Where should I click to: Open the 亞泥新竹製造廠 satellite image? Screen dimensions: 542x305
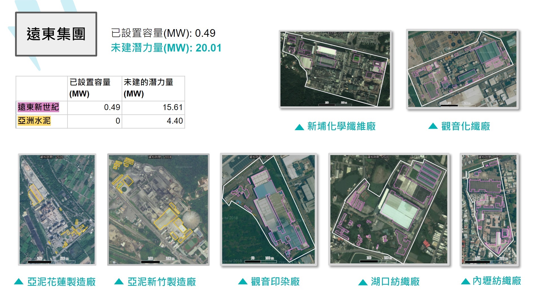(158, 209)
